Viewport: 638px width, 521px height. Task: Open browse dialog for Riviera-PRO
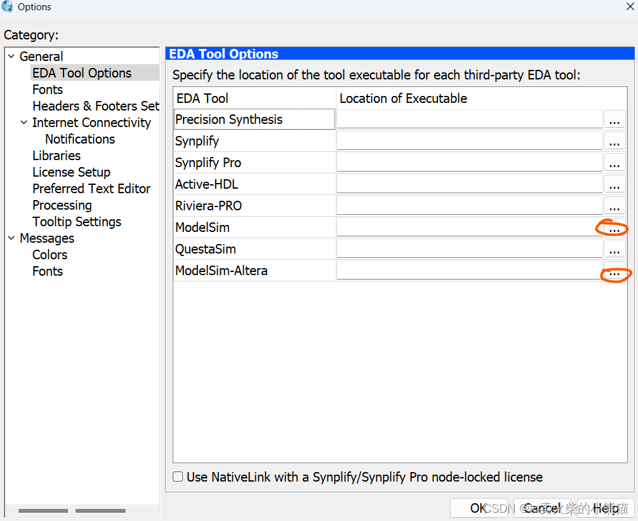click(x=614, y=206)
